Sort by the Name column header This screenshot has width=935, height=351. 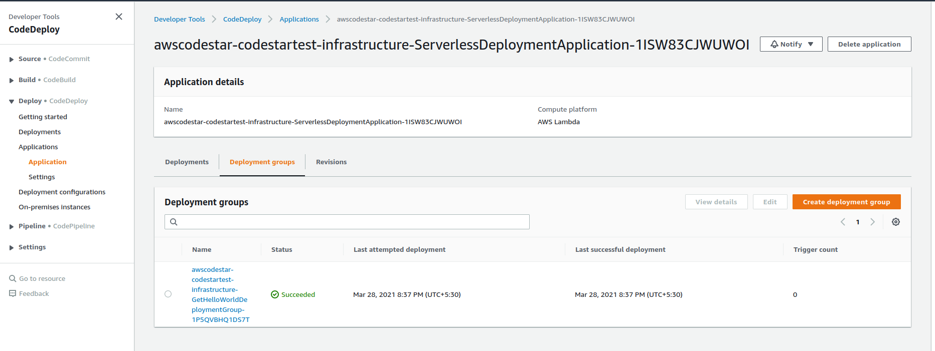[x=202, y=249]
